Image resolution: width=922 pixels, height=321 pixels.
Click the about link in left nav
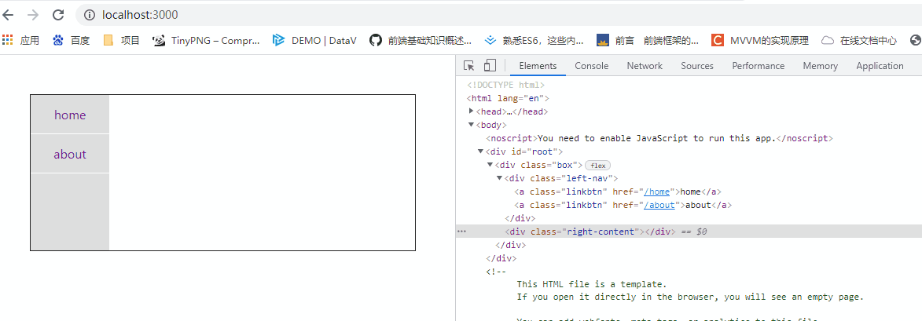[x=70, y=155]
